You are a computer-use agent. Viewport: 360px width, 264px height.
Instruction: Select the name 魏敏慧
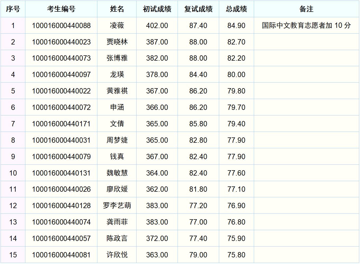point(117,173)
